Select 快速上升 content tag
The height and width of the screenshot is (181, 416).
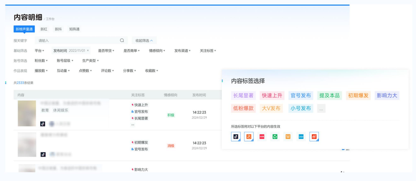[x=272, y=95]
